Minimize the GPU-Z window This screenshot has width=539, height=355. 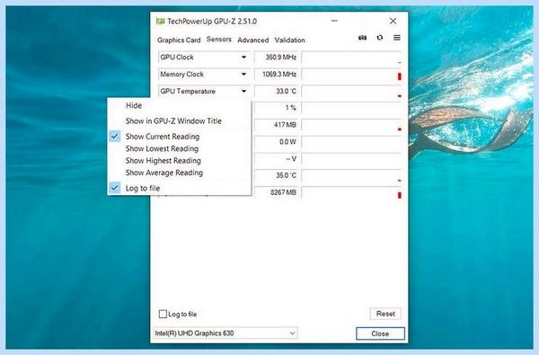click(334, 21)
